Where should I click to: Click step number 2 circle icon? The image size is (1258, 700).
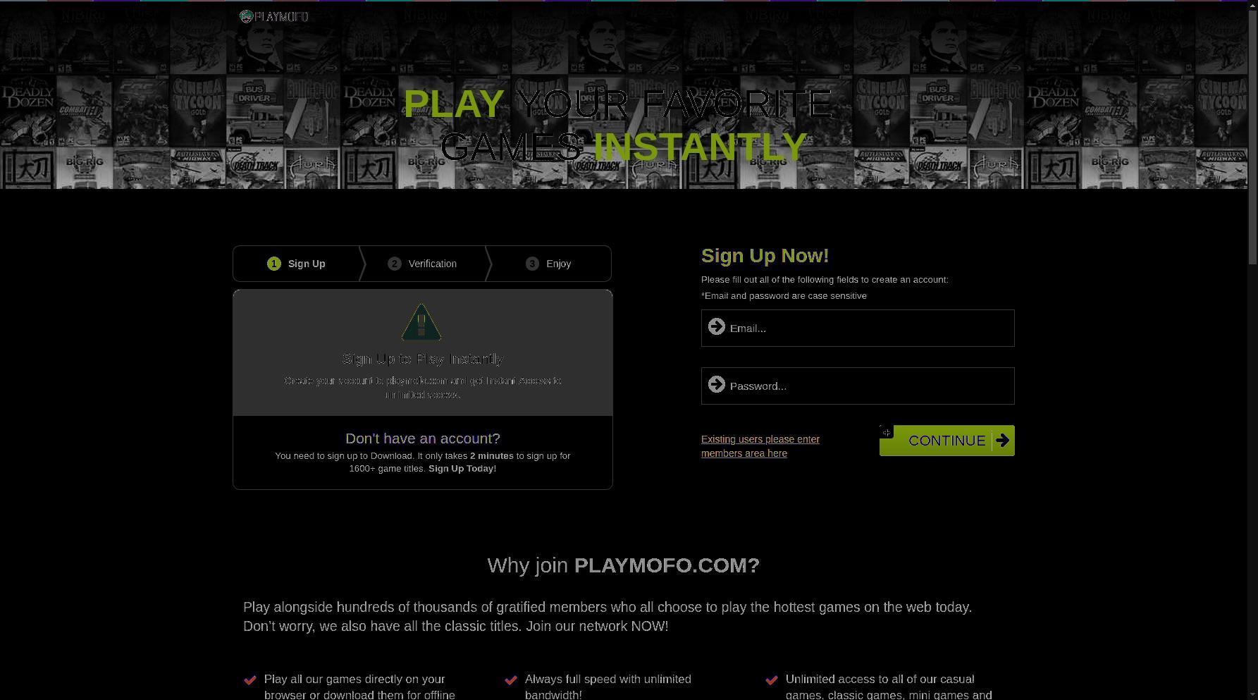pos(394,264)
